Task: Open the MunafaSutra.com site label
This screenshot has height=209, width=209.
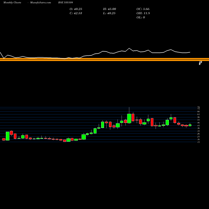Action: pos(41,3)
